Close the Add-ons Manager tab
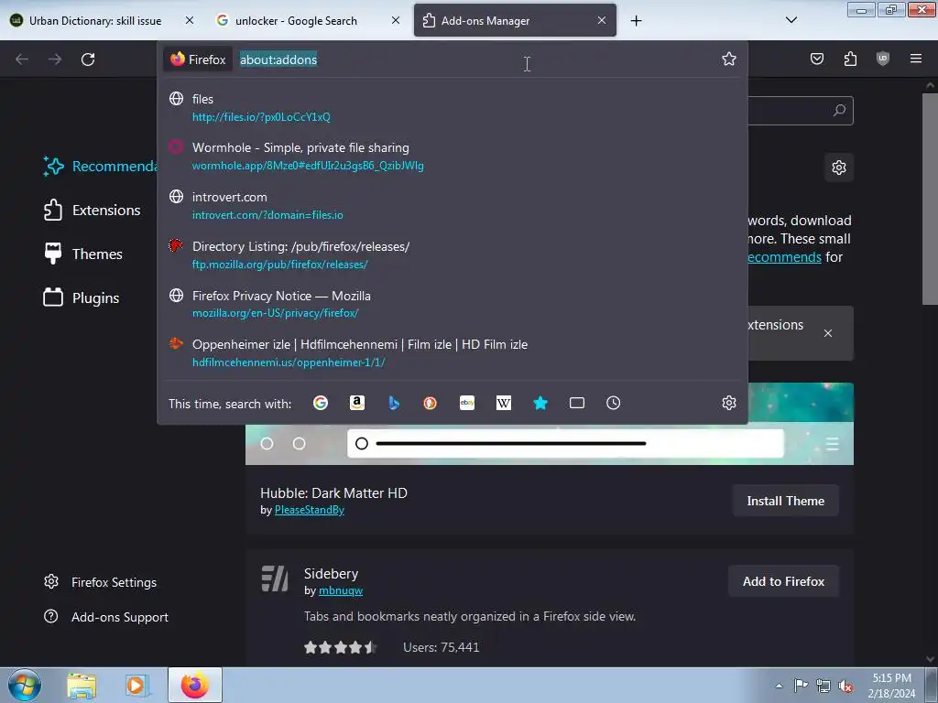The width and height of the screenshot is (938, 703). pos(602,20)
